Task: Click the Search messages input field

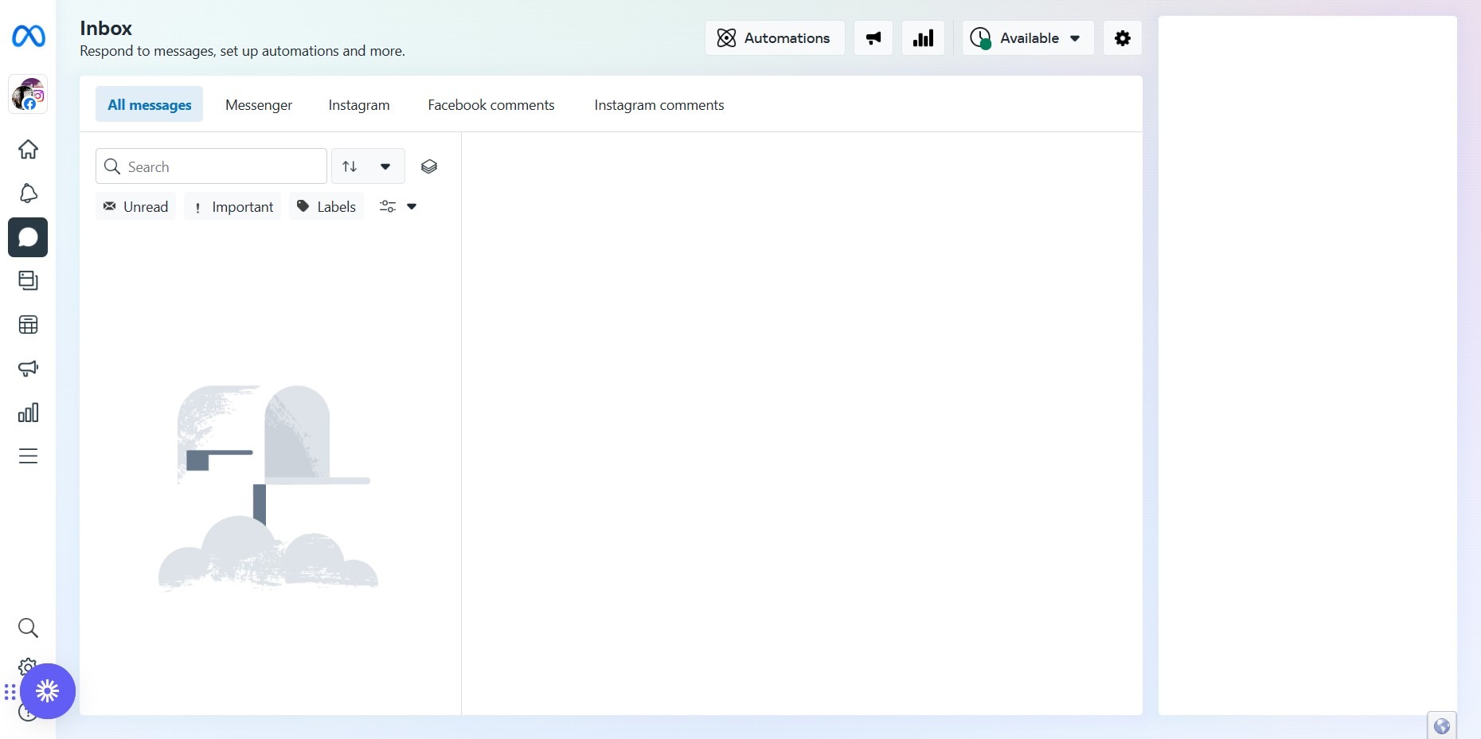Action: point(223,166)
